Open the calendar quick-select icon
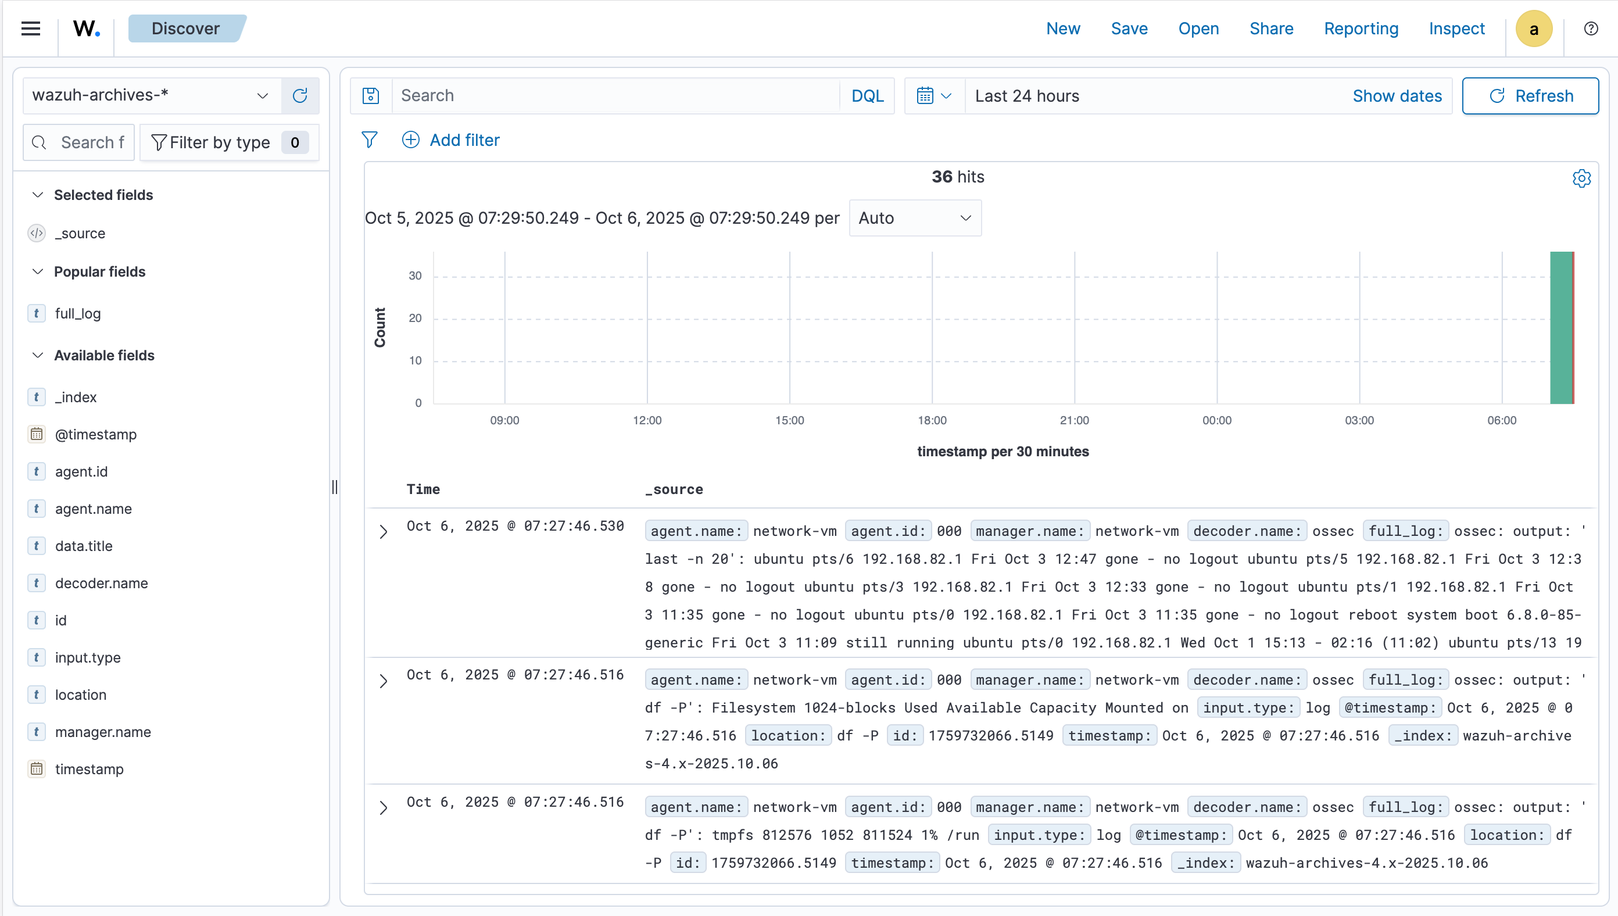Viewport: 1618px width, 916px height. (932, 96)
